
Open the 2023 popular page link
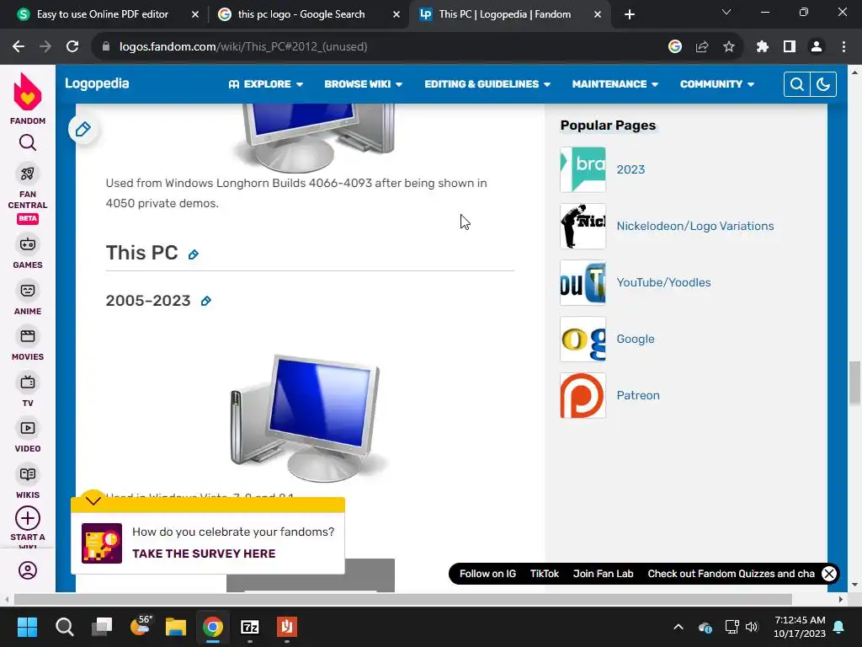tap(631, 169)
